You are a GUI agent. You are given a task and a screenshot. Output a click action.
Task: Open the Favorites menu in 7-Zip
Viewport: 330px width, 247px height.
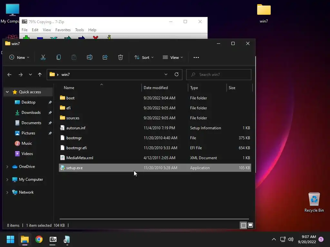(x=63, y=30)
